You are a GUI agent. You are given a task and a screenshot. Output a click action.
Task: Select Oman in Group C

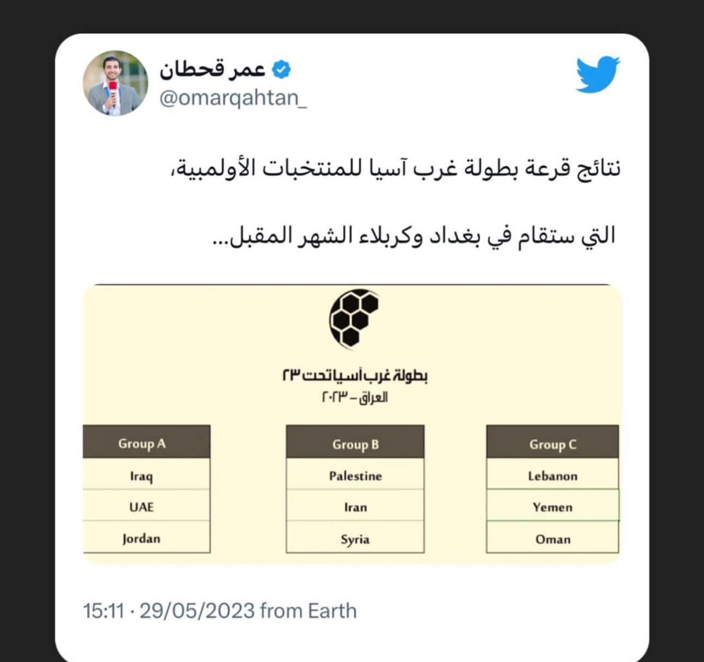553,538
